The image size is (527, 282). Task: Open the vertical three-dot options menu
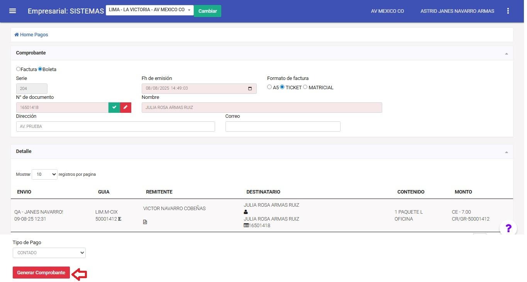(508, 11)
